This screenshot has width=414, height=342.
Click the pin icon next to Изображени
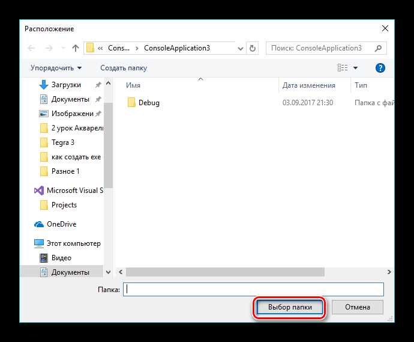98,114
